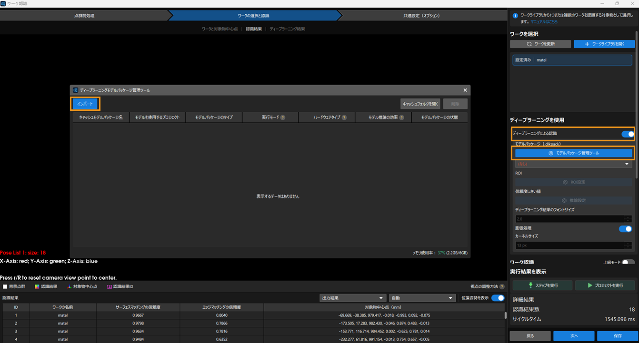Click the 対象物中心点 axis icon
Image resolution: width=639 pixels, height=343 pixels.
pyautogui.click(x=70, y=286)
